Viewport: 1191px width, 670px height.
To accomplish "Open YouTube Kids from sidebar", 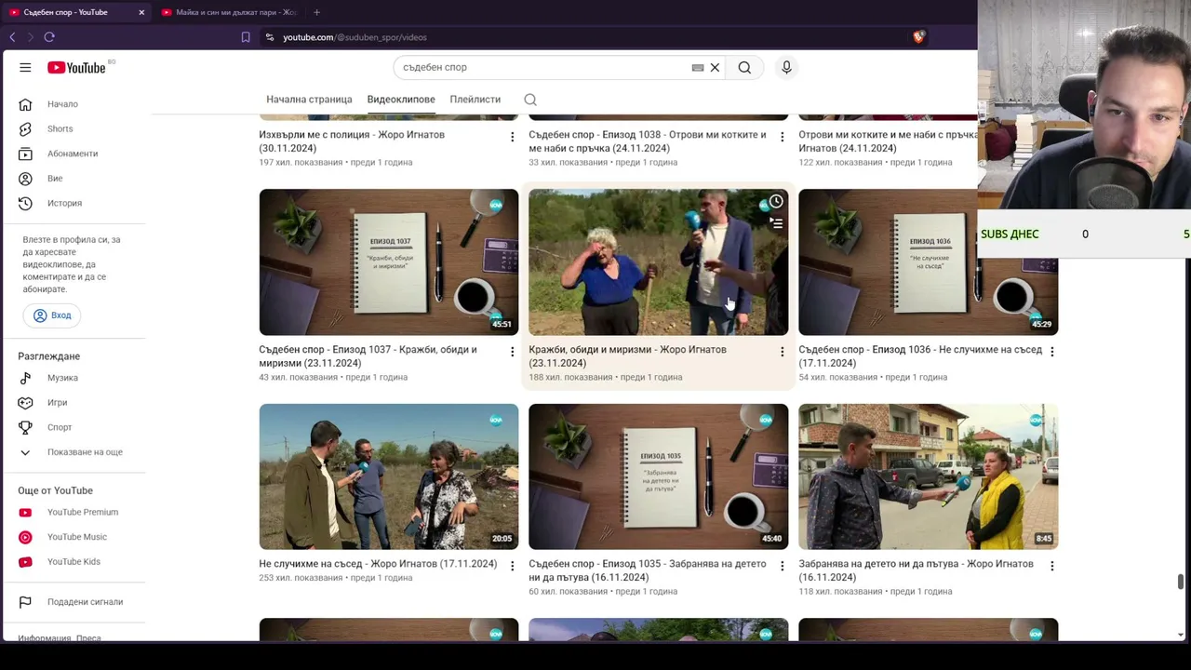I will 74,561.
